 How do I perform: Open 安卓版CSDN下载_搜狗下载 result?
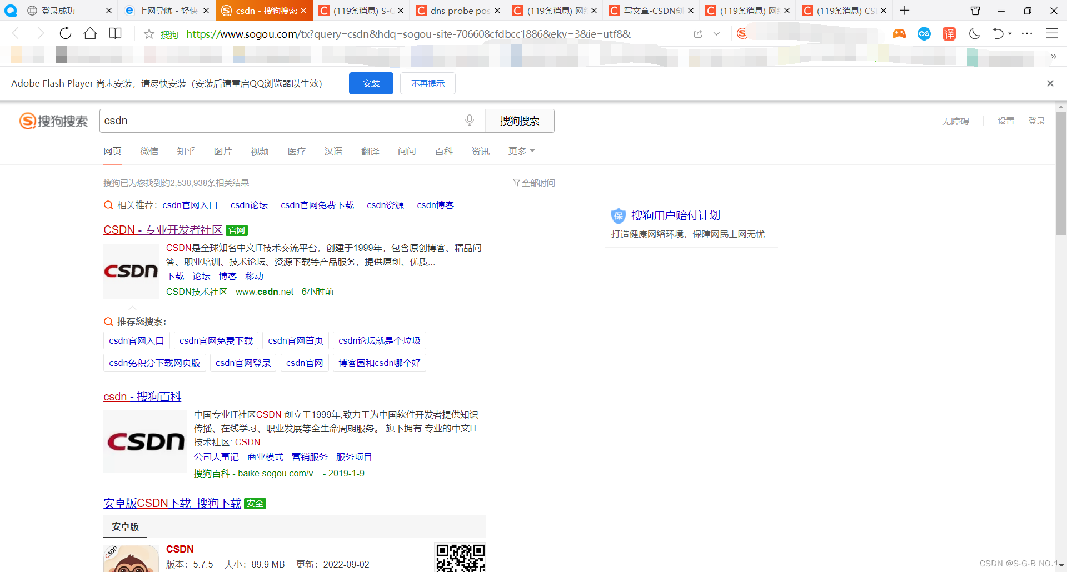(x=172, y=503)
